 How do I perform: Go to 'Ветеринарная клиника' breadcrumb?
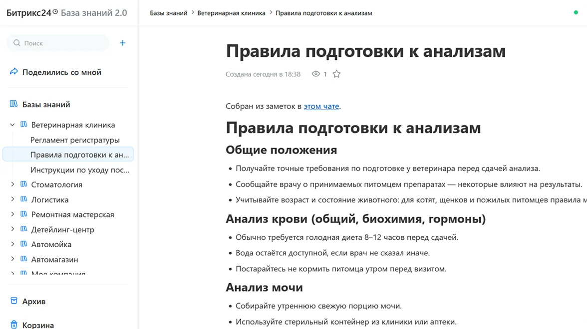tap(232, 13)
